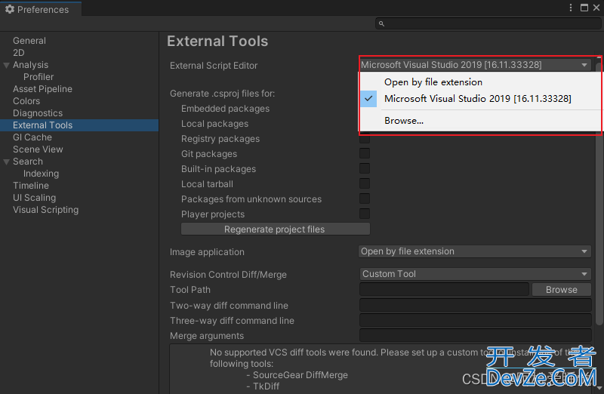The image size is (604, 394).
Task: Click the search magnifier icon
Action: tap(381, 24)
